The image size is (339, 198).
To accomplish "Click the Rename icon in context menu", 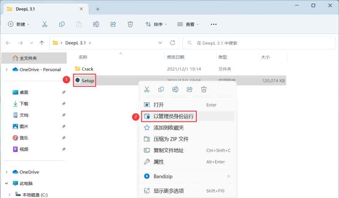I will (175, 89).
